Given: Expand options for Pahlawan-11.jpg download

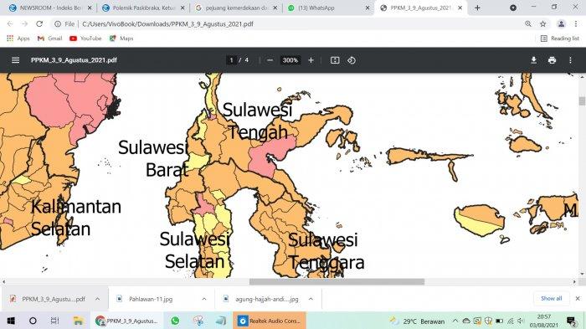Looking at the screenshot, I should pos(204,299).
